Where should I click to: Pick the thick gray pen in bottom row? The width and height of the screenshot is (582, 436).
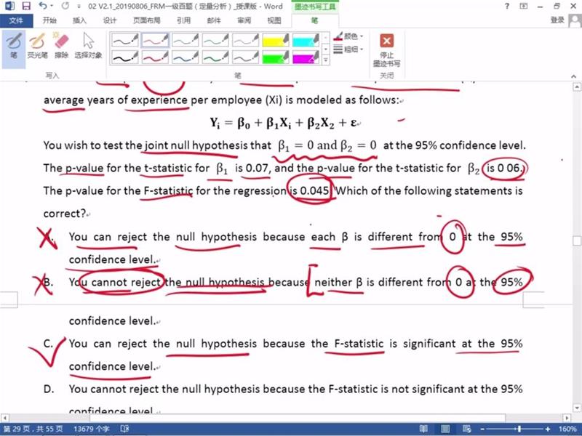[x=245, y=57]
